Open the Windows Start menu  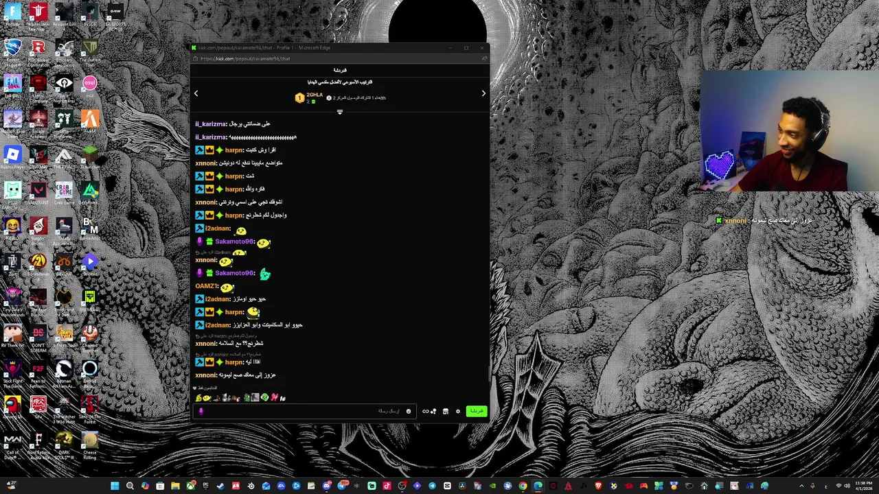pyautogui.click(x=115, y=486)
